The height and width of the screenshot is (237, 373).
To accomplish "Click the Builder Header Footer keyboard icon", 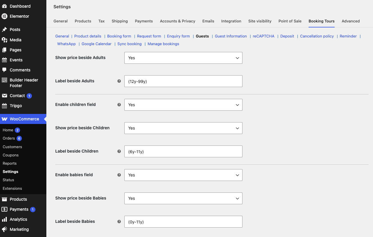I will (4, 80).
